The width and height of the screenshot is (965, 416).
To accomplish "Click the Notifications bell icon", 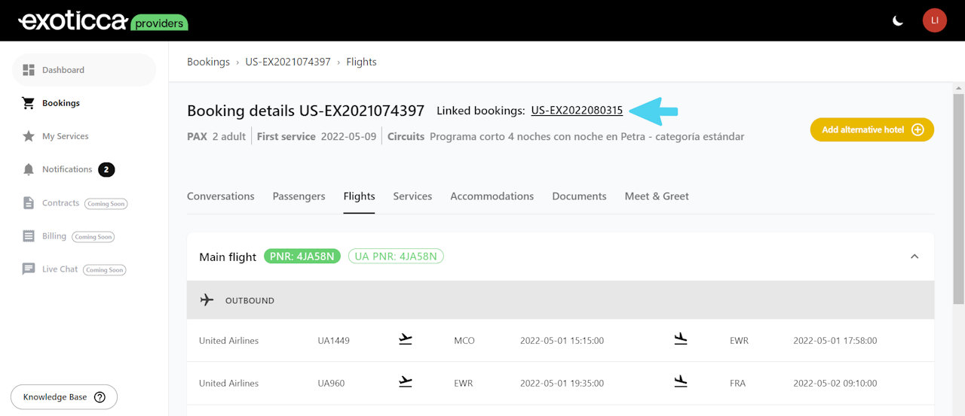I will point(29,169).
